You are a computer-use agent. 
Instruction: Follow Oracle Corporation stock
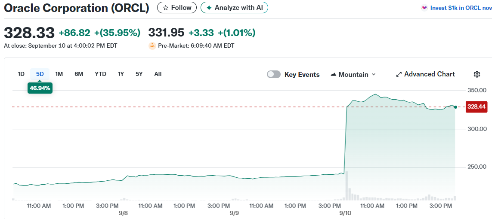(x=176, y=7)
